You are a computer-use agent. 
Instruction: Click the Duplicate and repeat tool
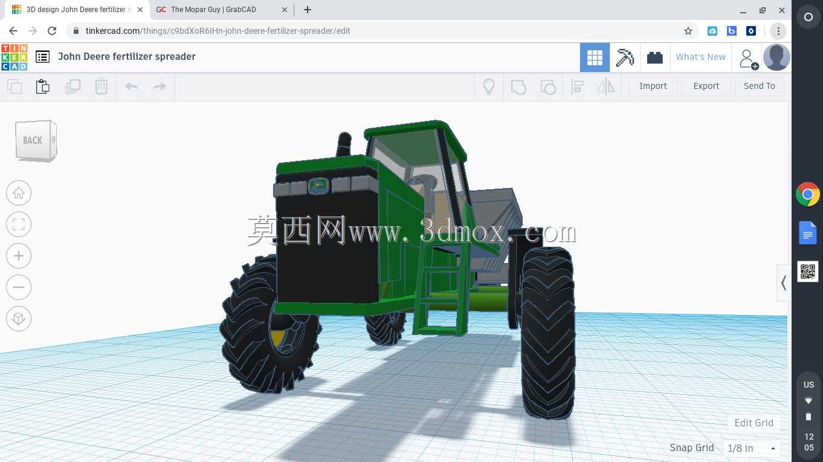tap(73, 86)
